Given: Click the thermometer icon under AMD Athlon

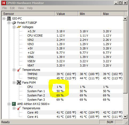Looking at the screenshot, I should [19, 108].
